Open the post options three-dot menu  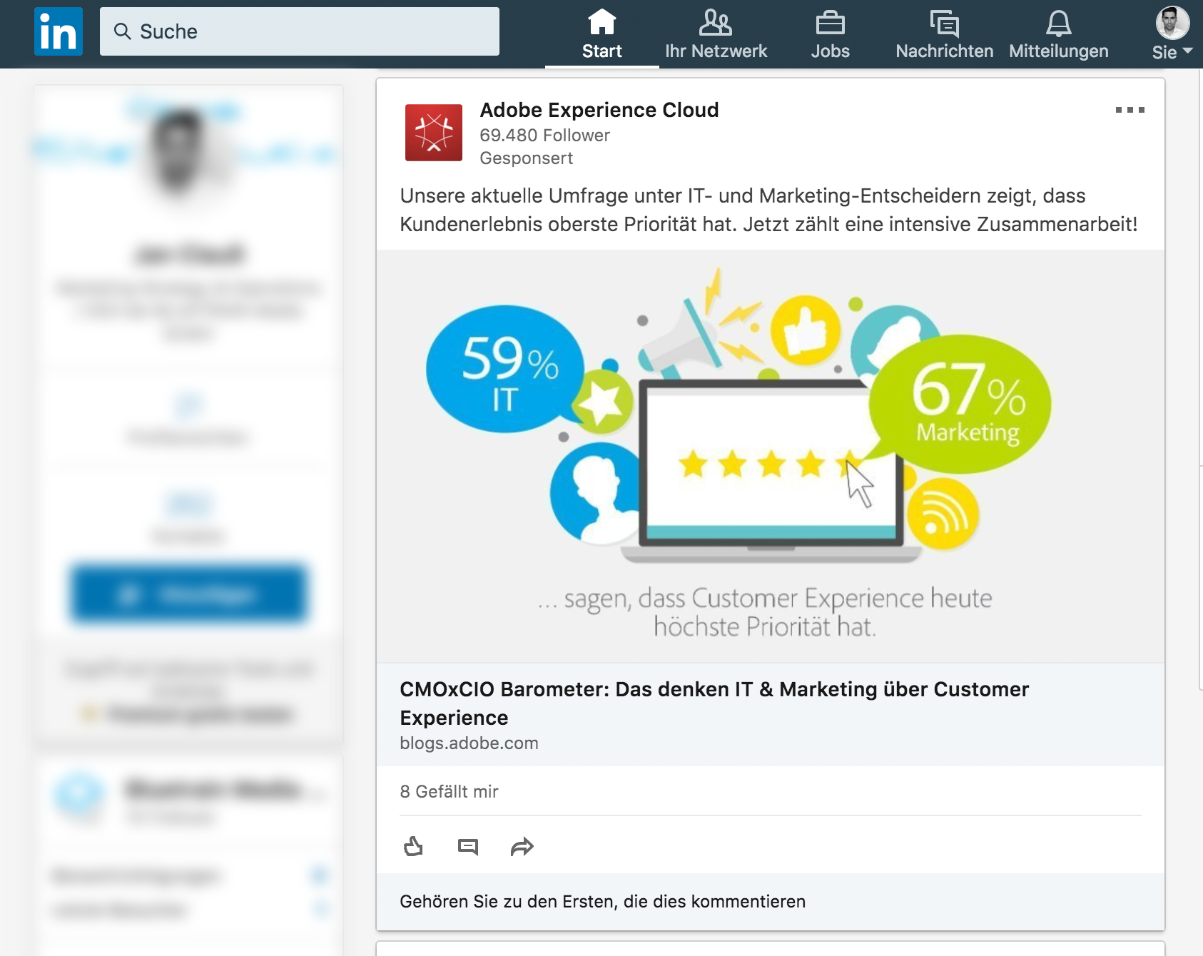[1130, 110]
